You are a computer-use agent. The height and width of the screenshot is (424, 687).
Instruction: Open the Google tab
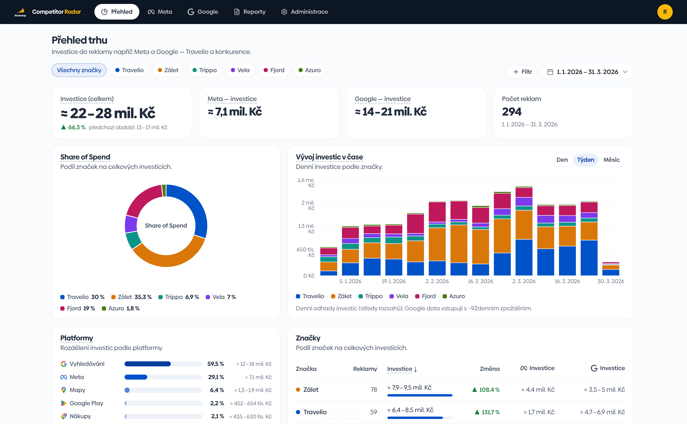click(203, 12)
